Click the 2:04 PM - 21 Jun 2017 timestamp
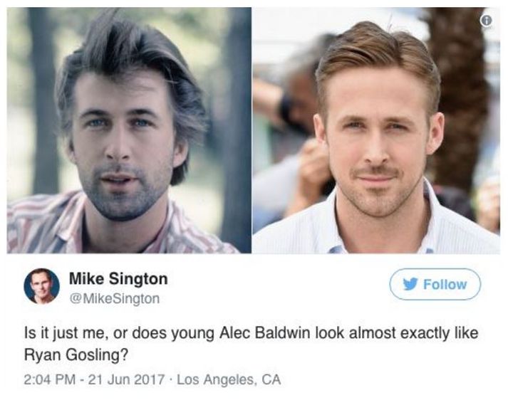The height and width of the screenshot is (410, 508). click(x=94, y=379)
